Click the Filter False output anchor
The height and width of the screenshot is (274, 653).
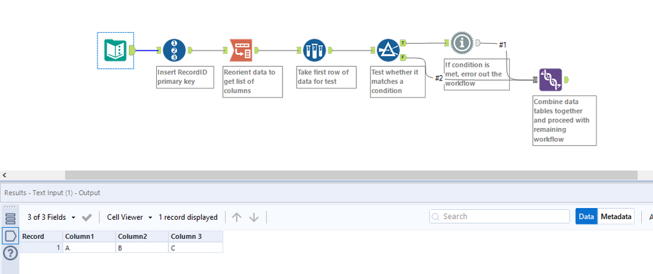click(403, 57)
